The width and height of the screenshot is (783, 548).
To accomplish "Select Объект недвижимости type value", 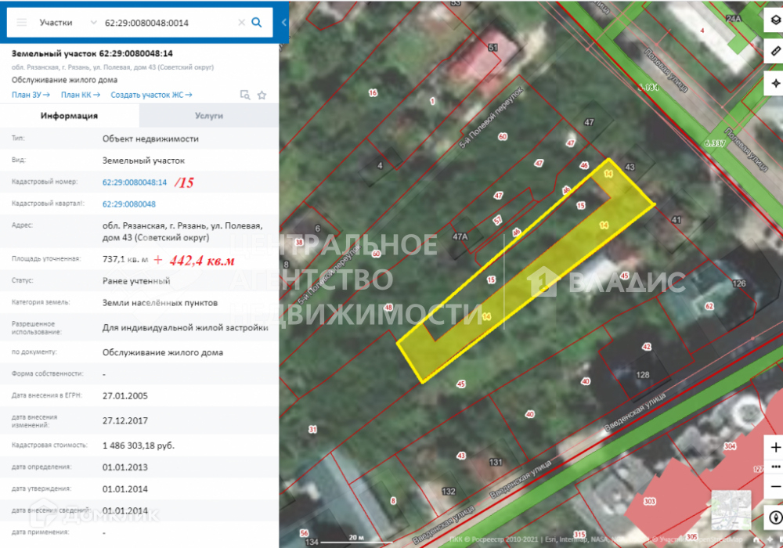I will point(150,139).
